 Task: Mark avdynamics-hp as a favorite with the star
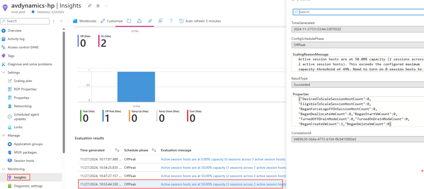[x=98, y=6]
